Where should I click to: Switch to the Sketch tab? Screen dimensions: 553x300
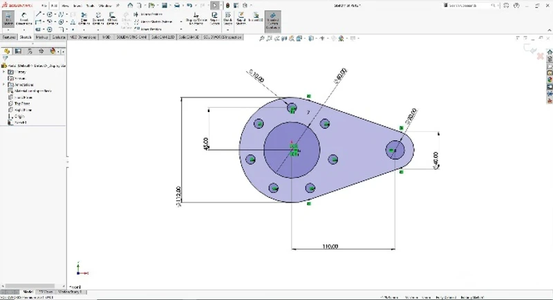coord(26,37)
